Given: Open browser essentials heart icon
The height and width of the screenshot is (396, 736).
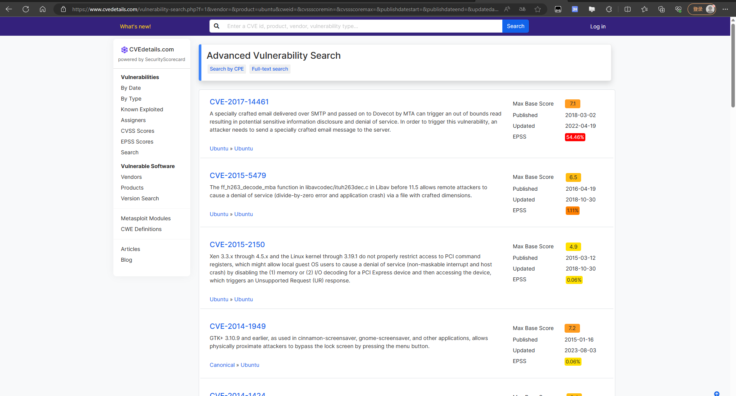Looking at the screenshot, I should tap(678, 9).
